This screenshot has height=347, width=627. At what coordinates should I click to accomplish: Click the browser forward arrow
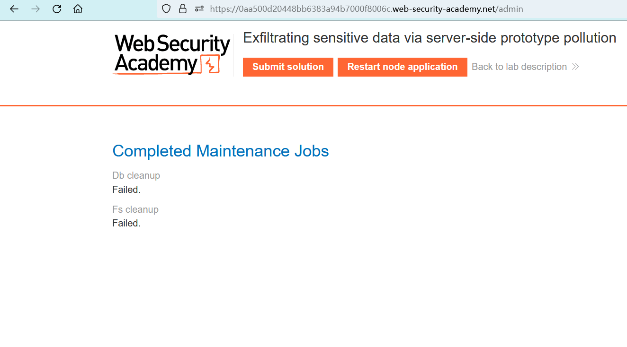click(36, 9)
